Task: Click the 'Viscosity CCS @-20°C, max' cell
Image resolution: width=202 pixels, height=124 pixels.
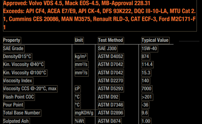Action: click(30, 89)
